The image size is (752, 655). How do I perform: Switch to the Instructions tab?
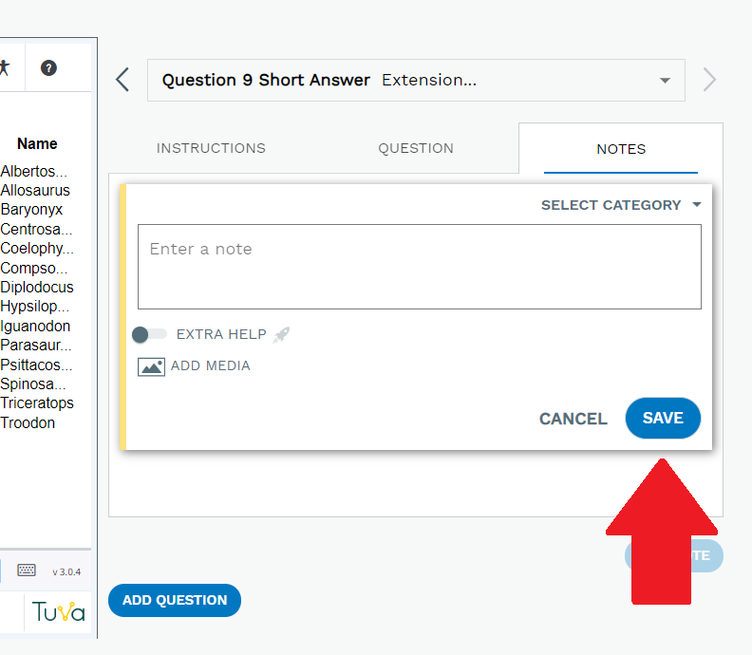click(211, 148)
